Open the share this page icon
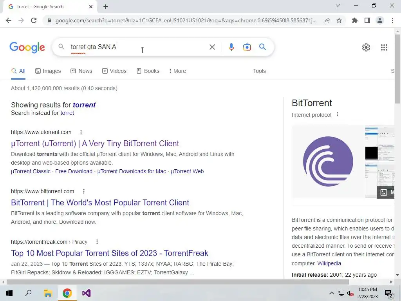Image resolution: width=401 pixels, height=301 pixels. click(x=327, y=20)
